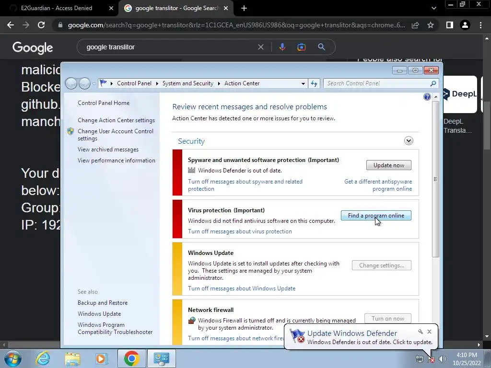
Task: Click the Chrome horizontal scrollbar
Action: tap(241, 345)
